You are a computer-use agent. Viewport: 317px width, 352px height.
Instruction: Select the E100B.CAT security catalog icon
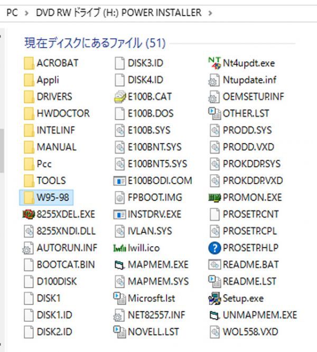tap(120, 97)
